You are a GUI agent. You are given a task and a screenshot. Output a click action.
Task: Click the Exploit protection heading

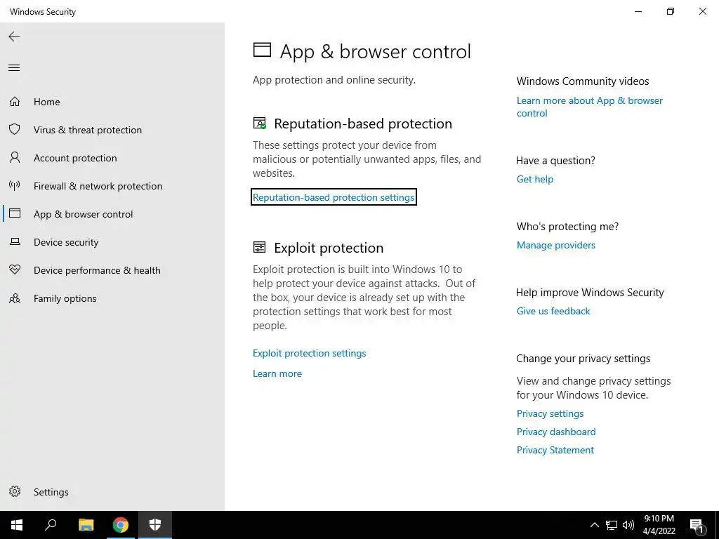point(329,248)
